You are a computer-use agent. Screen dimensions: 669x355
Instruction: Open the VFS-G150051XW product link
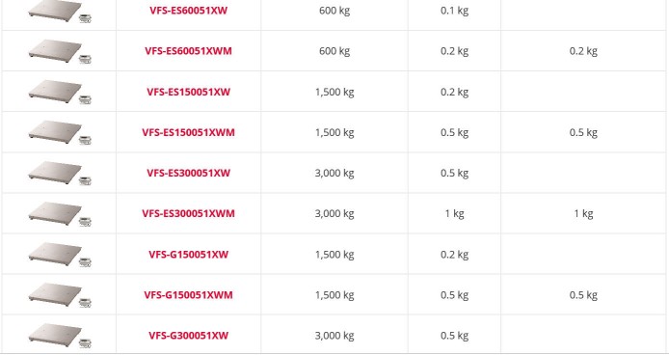(188, 255)
